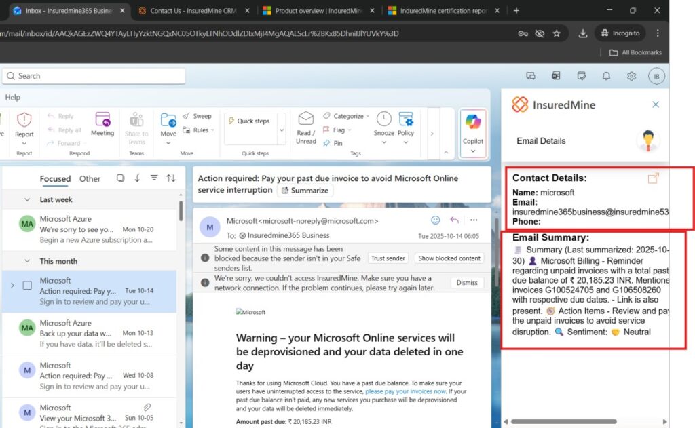695x428 pixels.
Task: Click the Snooze clock icon
Action: (x=383, y=119)
